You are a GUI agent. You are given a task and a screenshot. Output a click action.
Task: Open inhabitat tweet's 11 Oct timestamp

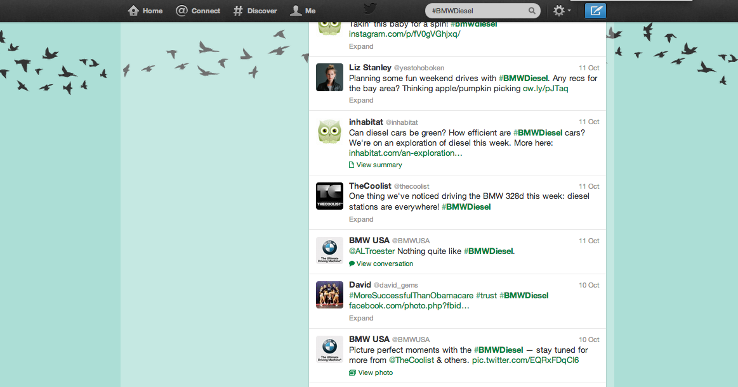click(x=589, y=122)
